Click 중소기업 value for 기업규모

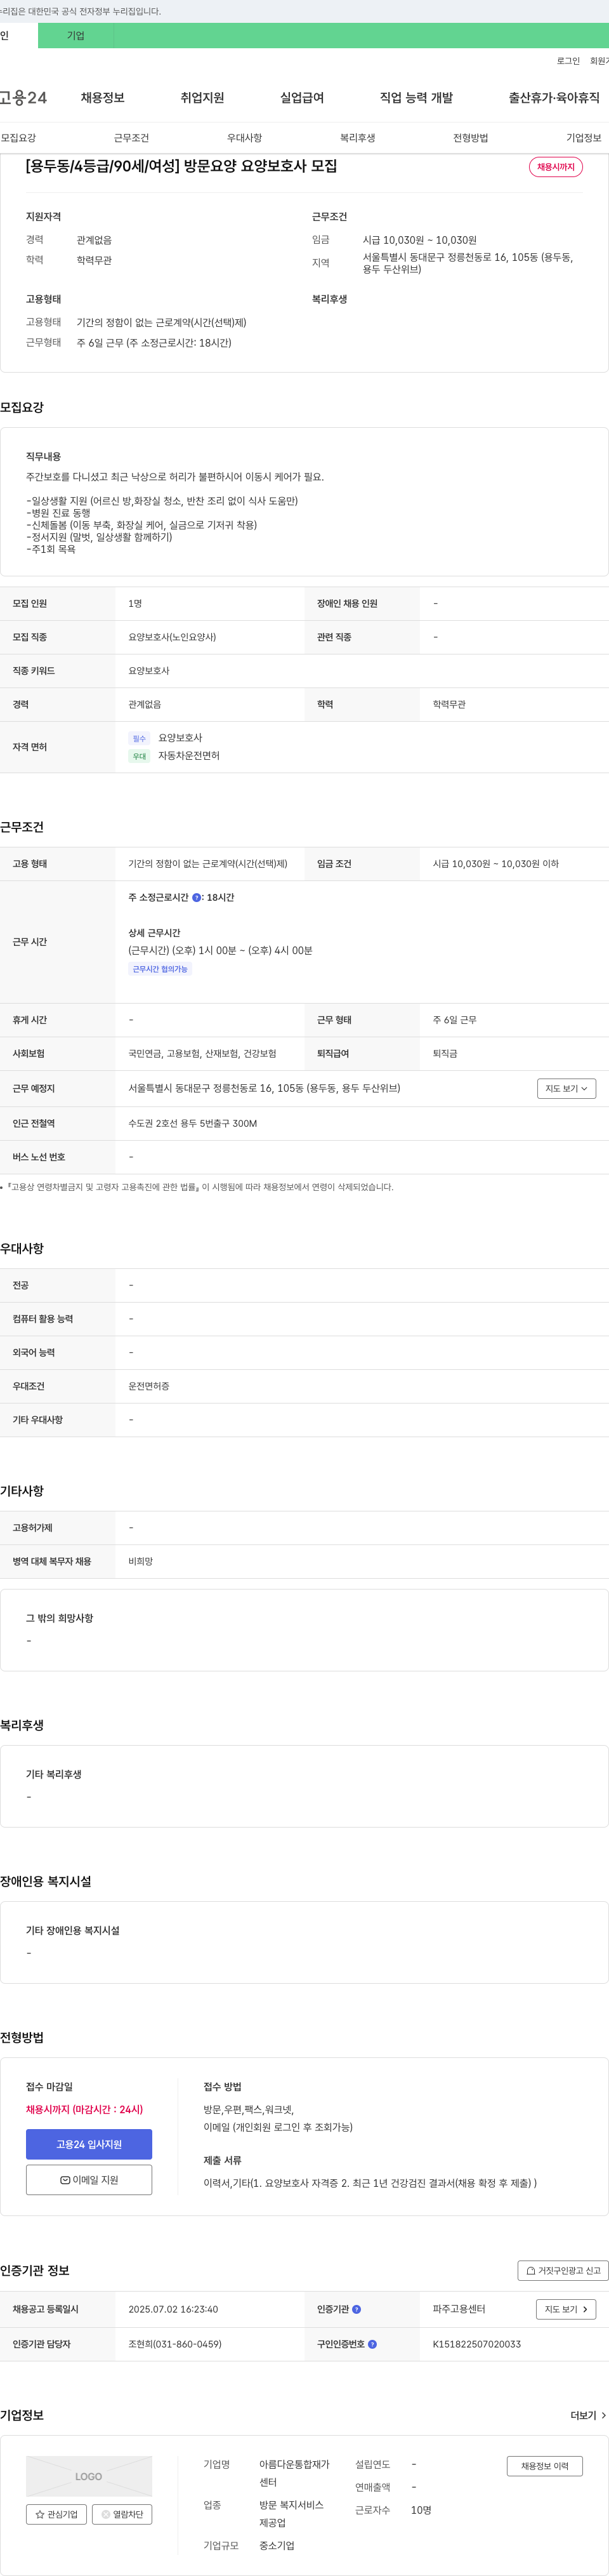click(277, 2545)
